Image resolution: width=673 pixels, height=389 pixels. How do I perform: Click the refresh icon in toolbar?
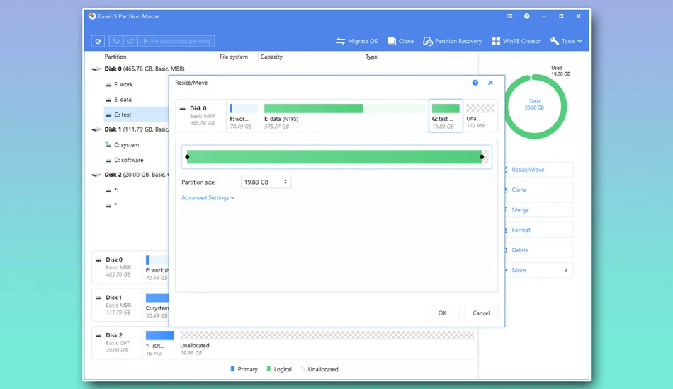(98, 41)
